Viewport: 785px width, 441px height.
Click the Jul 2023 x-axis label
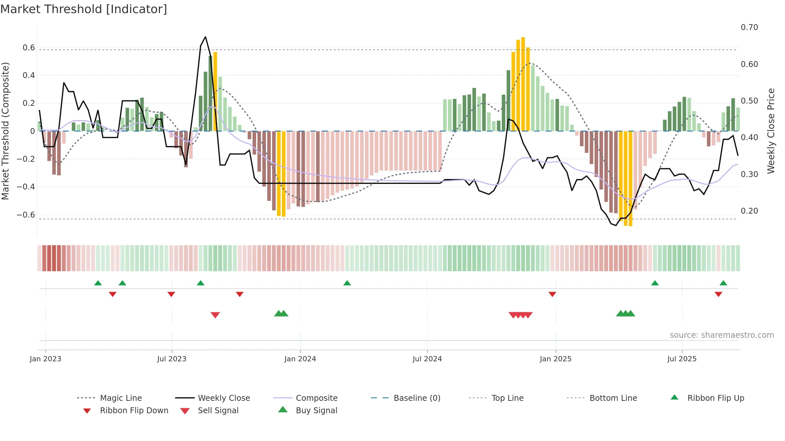click(x=172, y=359)
